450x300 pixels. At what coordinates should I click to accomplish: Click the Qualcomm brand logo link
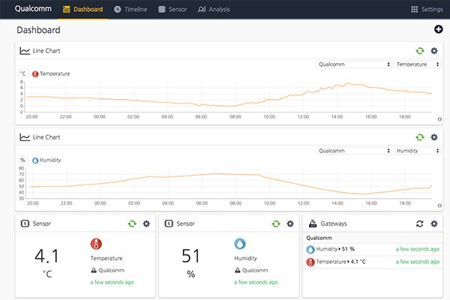tap(33, 10)
